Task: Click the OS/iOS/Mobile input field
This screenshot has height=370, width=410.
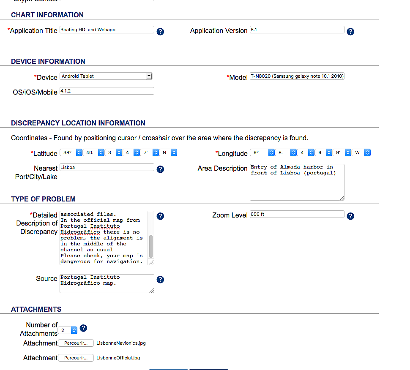Action: (107, 91)
